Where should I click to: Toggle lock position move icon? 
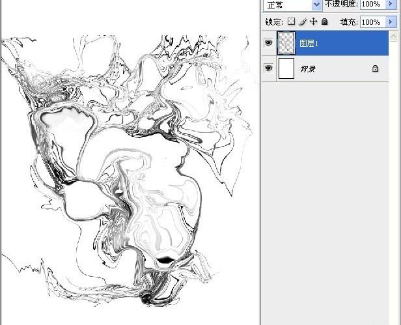(x=314, y=21)
